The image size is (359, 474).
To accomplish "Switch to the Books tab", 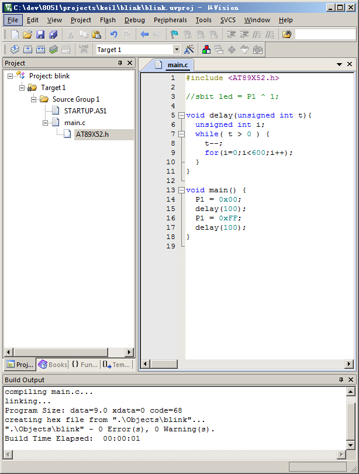I will 53,365.
